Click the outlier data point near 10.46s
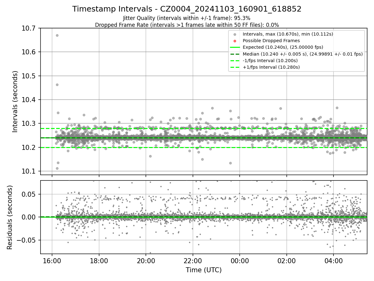The image size is (374, 281). click(57, 85)
